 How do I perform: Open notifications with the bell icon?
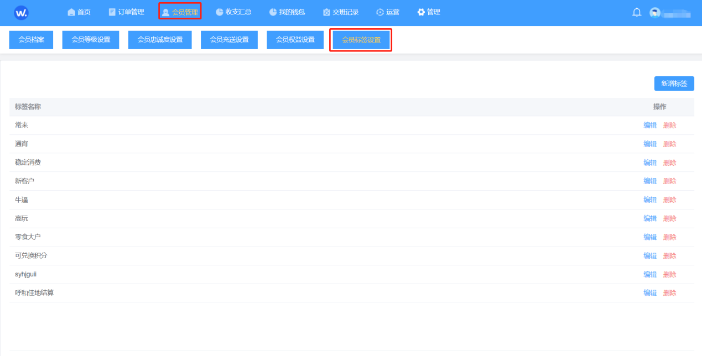pyautogui.click(x=637, y=12)
